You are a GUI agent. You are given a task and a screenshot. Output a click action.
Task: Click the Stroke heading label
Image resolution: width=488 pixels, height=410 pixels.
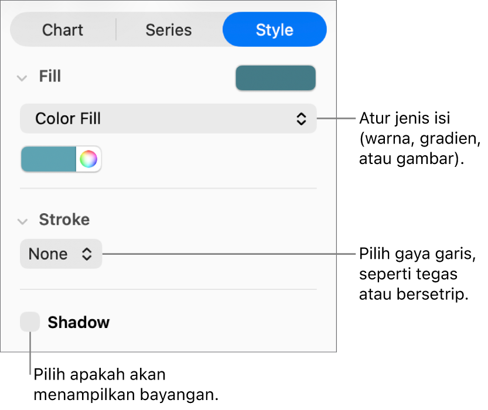[64, 220]
